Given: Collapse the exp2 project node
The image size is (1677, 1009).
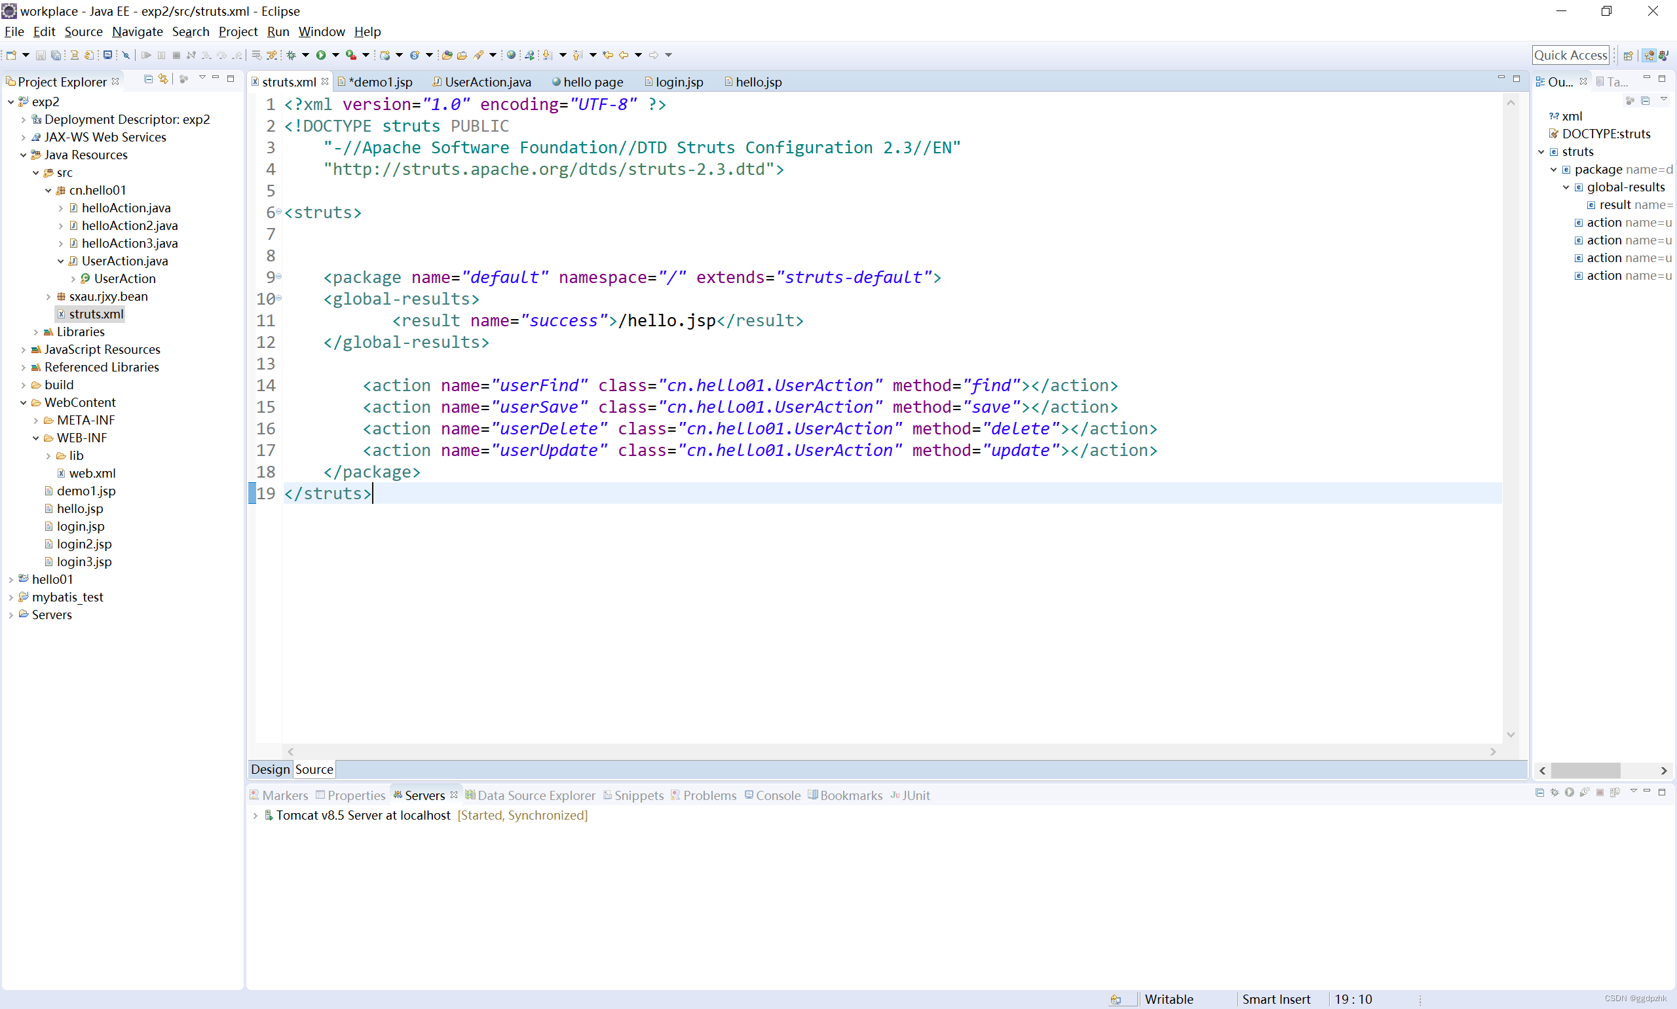Looking at the screenshot, I should 11,102.
